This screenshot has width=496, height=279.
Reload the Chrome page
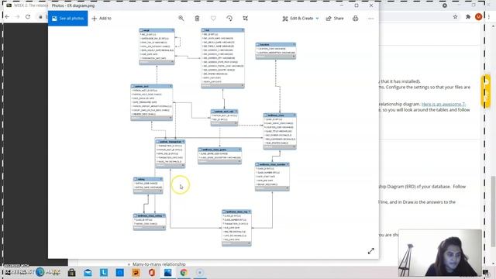coord(28,17)
